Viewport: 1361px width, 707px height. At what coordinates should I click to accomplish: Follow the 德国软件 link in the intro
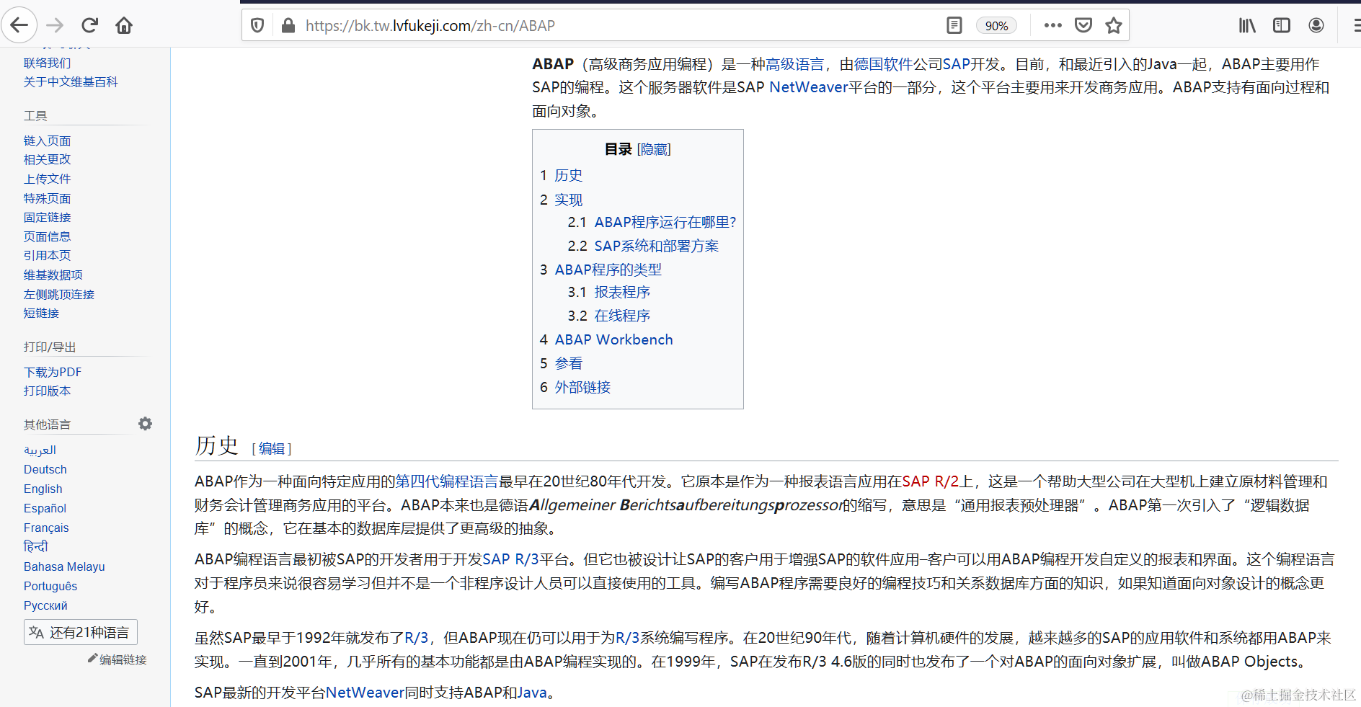(x=883, y=64)
